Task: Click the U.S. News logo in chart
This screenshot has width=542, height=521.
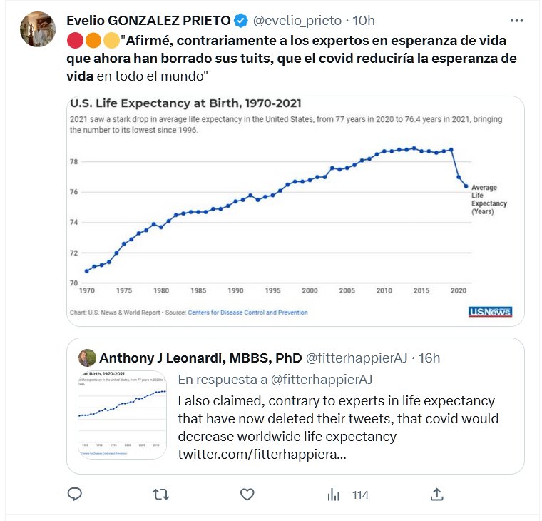Action: (490, 312)
